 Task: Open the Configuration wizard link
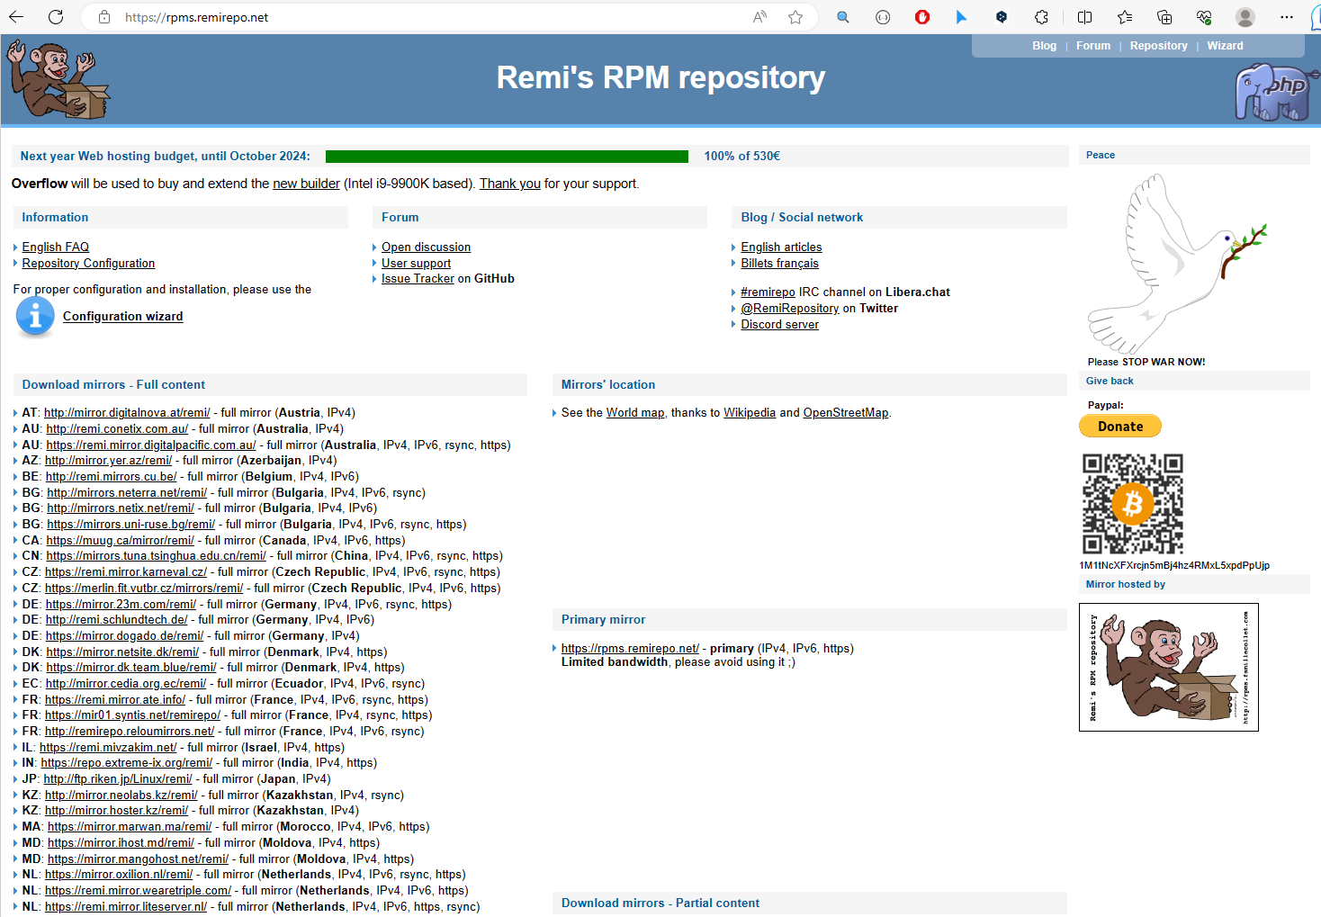pyautogui.click(x=122, y=316)
